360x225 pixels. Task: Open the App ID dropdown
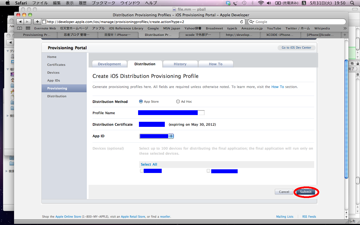click(x=157, y=136)
